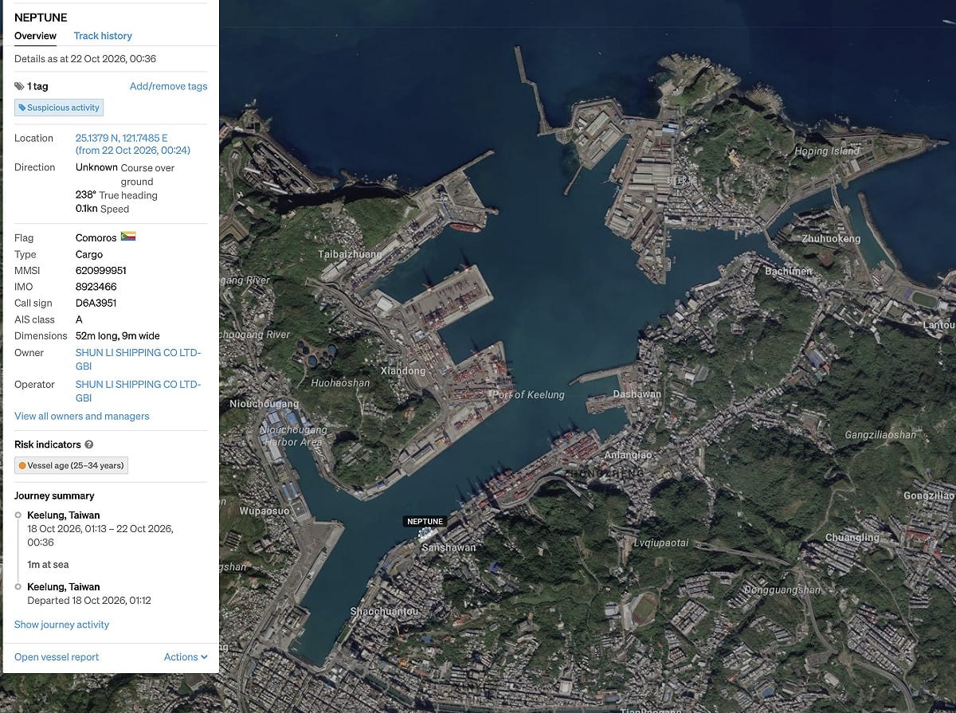Click the Comoros flag icon
This screenshot has height=713, width=956.
tap(128, 237)
